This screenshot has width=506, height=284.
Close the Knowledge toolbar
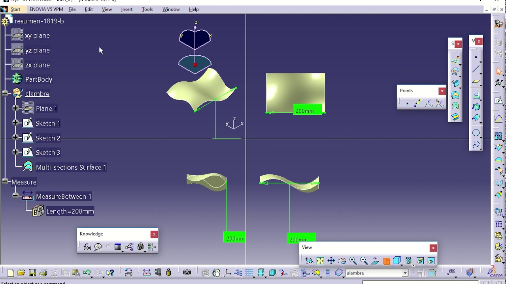154,234
